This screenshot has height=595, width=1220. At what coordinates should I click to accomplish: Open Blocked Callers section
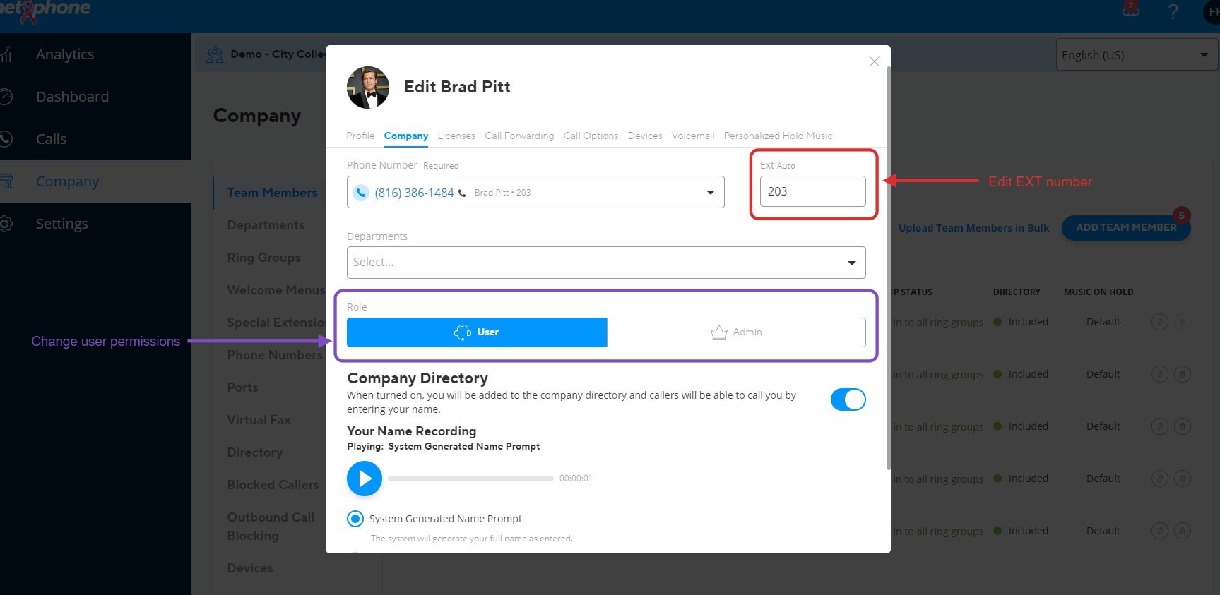pos(273,485)
